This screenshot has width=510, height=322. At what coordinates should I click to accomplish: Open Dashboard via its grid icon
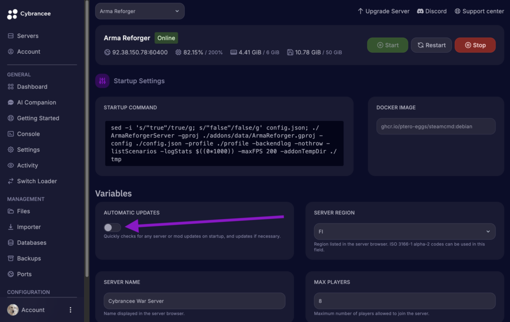pyautogui.click(x=11, y=87)
